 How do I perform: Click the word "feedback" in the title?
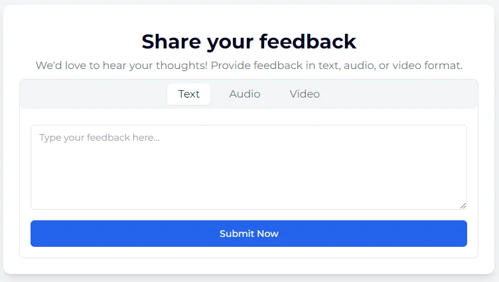[307, 42]
